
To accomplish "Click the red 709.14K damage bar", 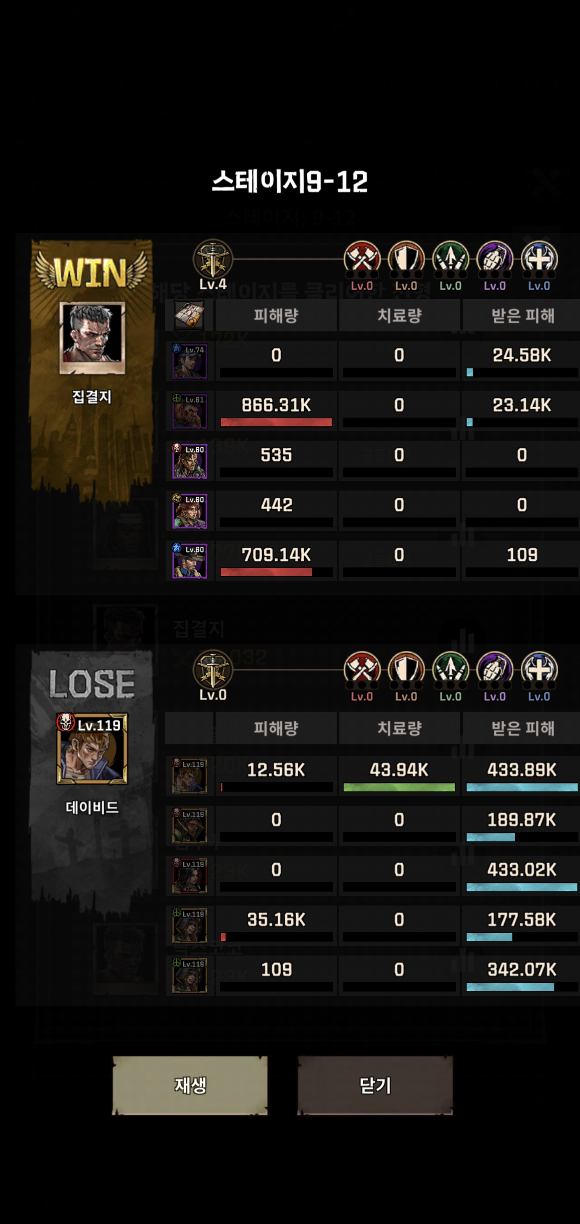I will point(266,572).
